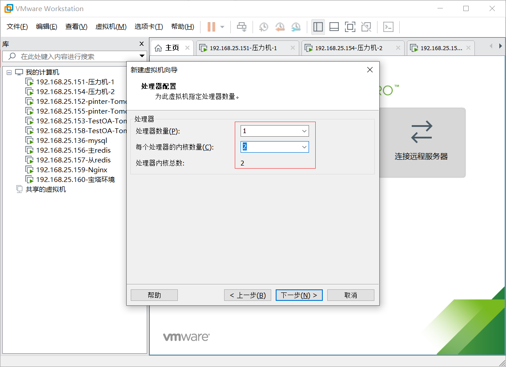Screen dimensions: 506x367
Task: Open the 编辑(E) menu
Action: (x=47, y=27)
